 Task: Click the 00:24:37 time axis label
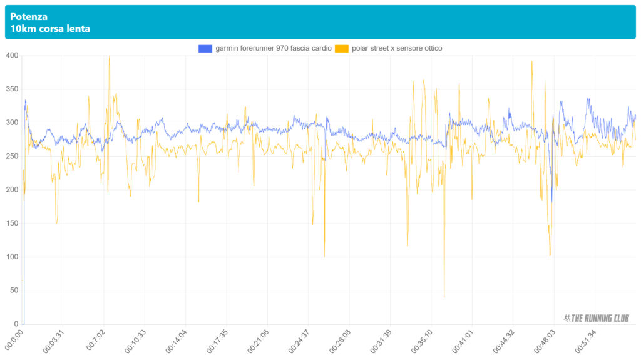299,341
